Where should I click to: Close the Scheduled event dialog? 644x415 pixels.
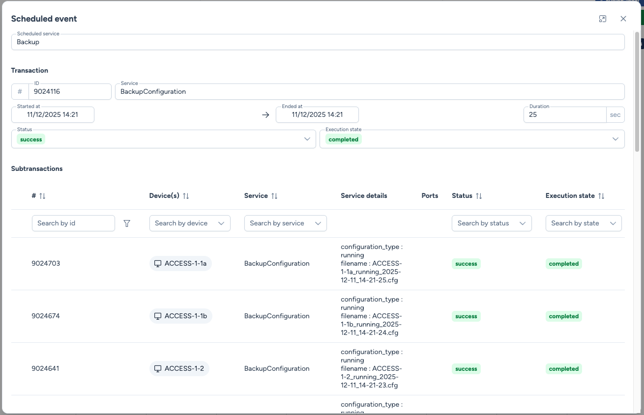623,19
